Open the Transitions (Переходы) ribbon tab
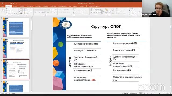Screen dimensions: 172x96 (x=38, y=6)
